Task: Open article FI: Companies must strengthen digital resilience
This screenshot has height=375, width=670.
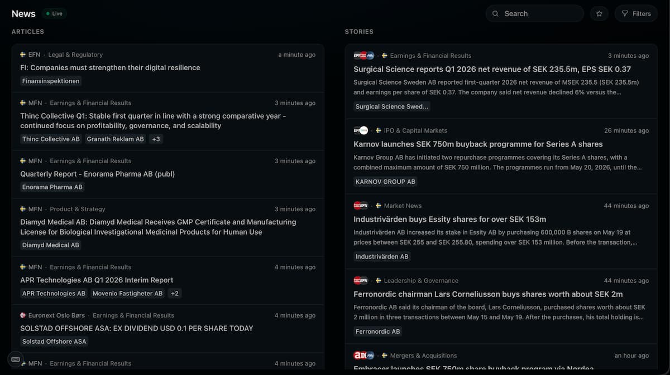Action: [110, 67]
